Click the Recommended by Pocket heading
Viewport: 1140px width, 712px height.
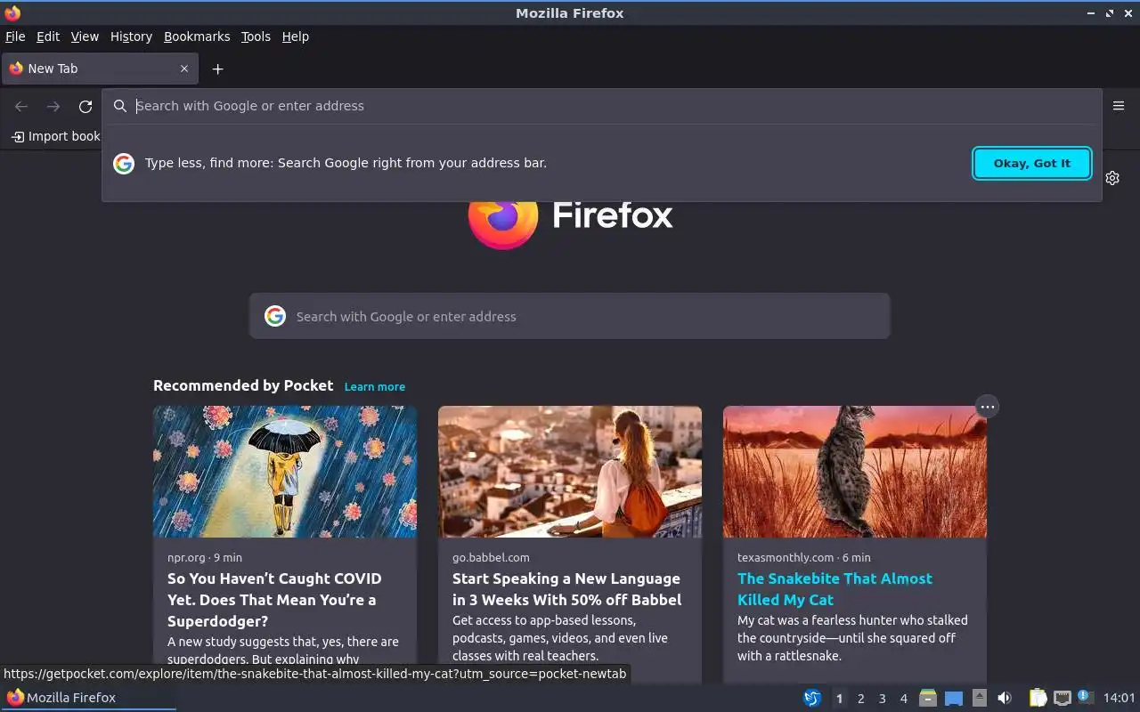[x=243, y=385]
